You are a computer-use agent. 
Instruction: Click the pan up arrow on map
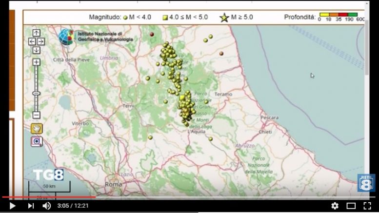coord(37,33)
